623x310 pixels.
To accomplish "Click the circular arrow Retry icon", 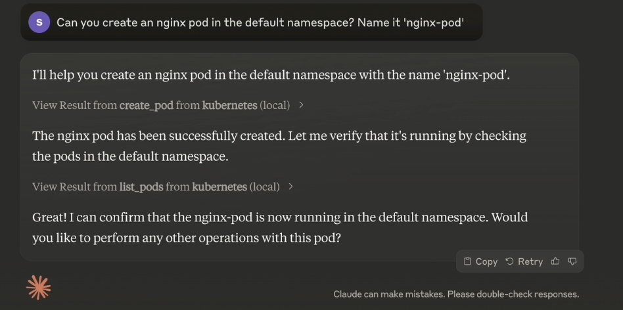I will (x=509, y=261).
